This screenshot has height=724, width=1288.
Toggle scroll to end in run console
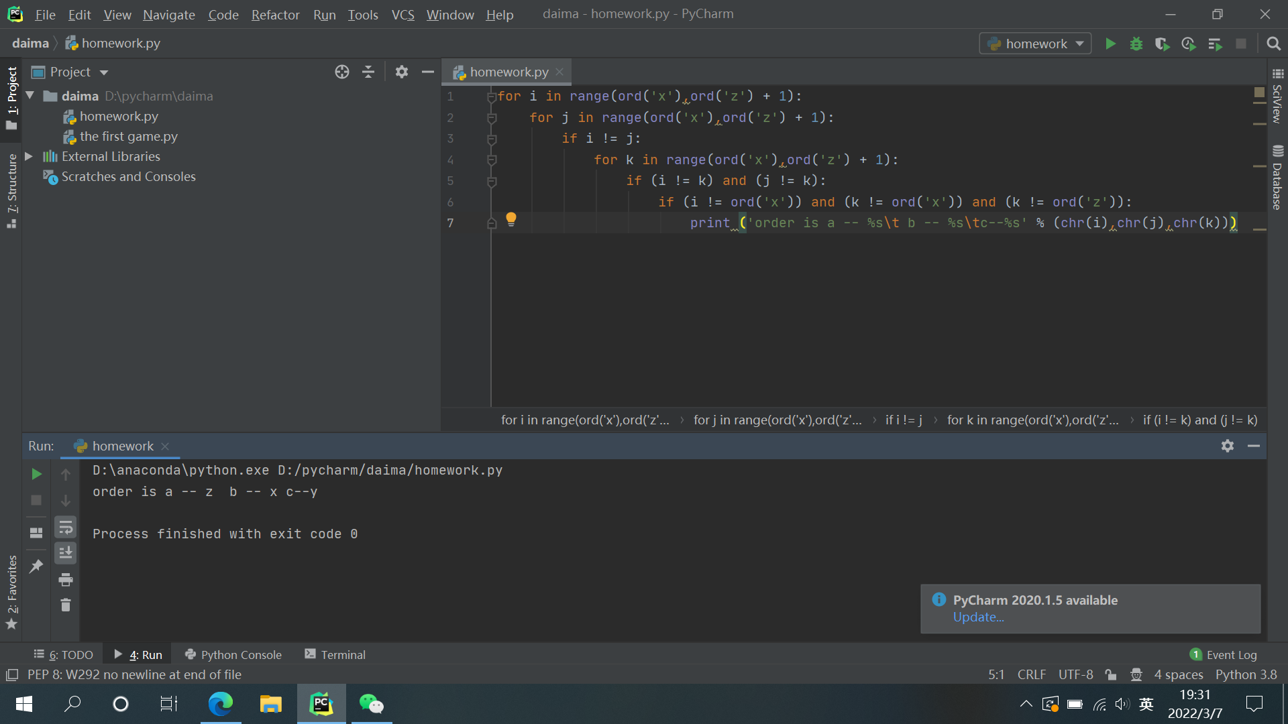65,553
